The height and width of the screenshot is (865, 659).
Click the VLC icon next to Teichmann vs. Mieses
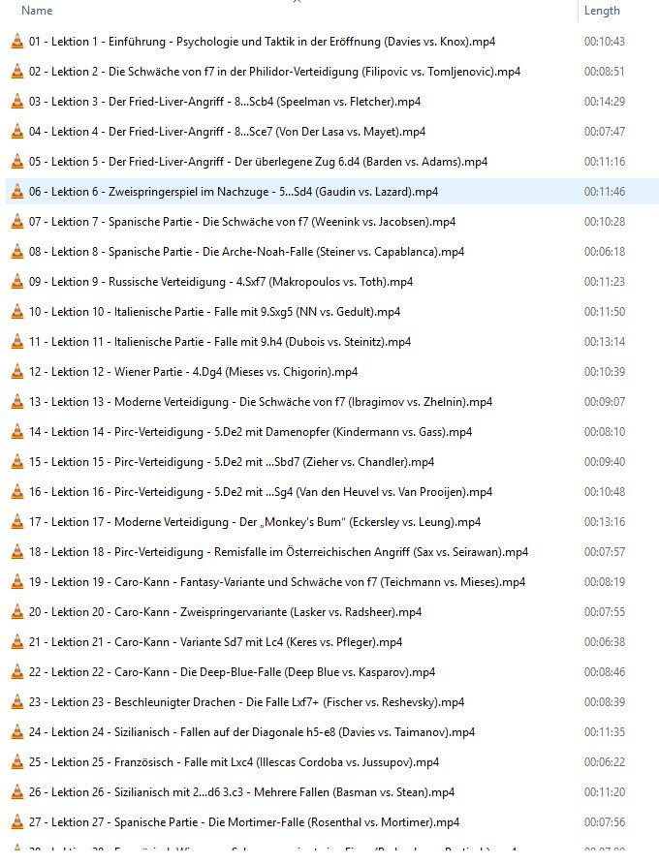coord(17,582)
